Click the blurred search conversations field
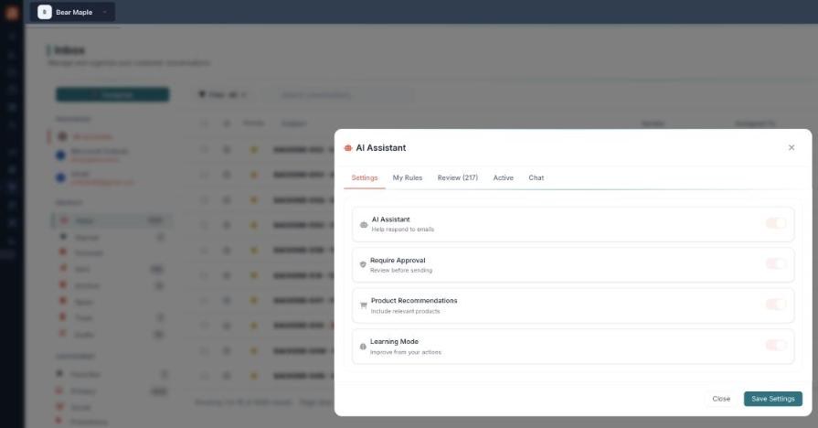 click(342, 94)
